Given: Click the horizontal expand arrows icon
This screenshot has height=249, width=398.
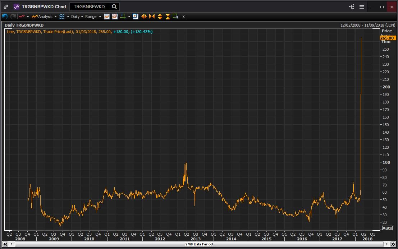Looking at the screenshot, I should coord(144,17).
